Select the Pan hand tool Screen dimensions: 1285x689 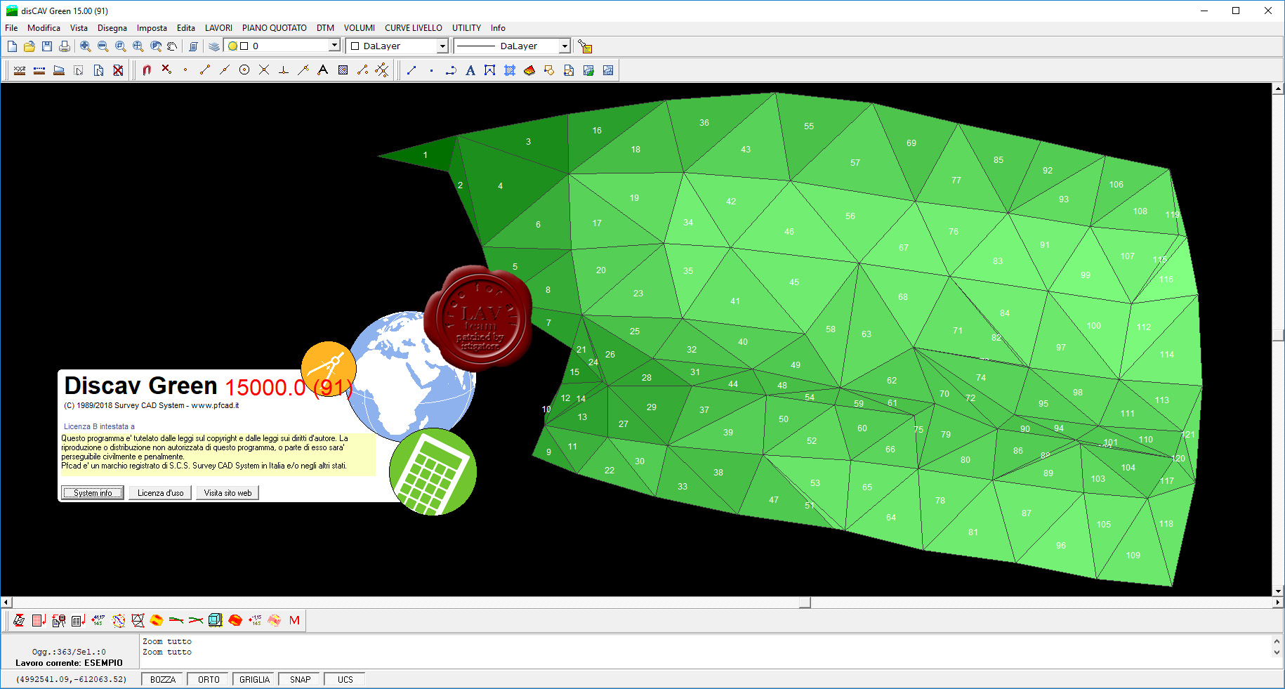coord(173,46)
